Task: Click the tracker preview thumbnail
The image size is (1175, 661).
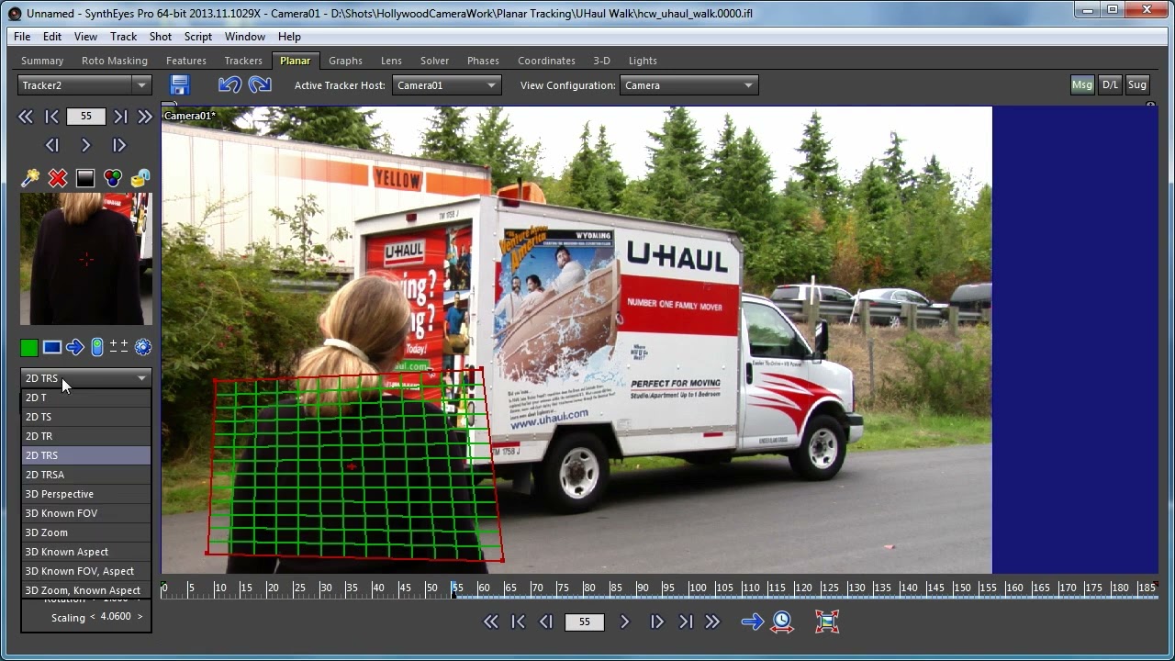Action: [x=86, y=259]
